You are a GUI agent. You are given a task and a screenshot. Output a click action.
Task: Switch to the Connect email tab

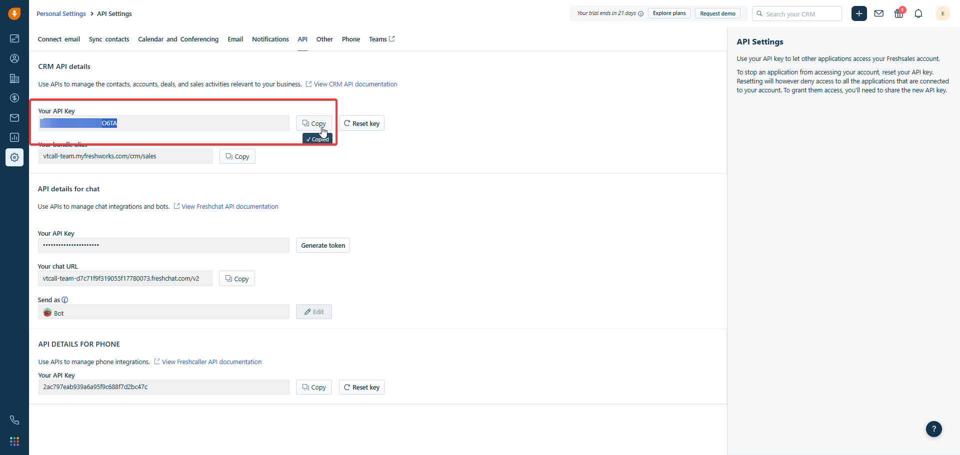tap(59, 39)
